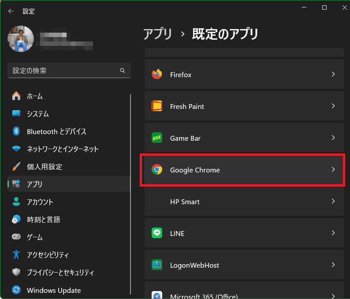Click the Google Chrome app icon
Image resolution: width=350 pixels, height=299 pixels.
[157, 170]
